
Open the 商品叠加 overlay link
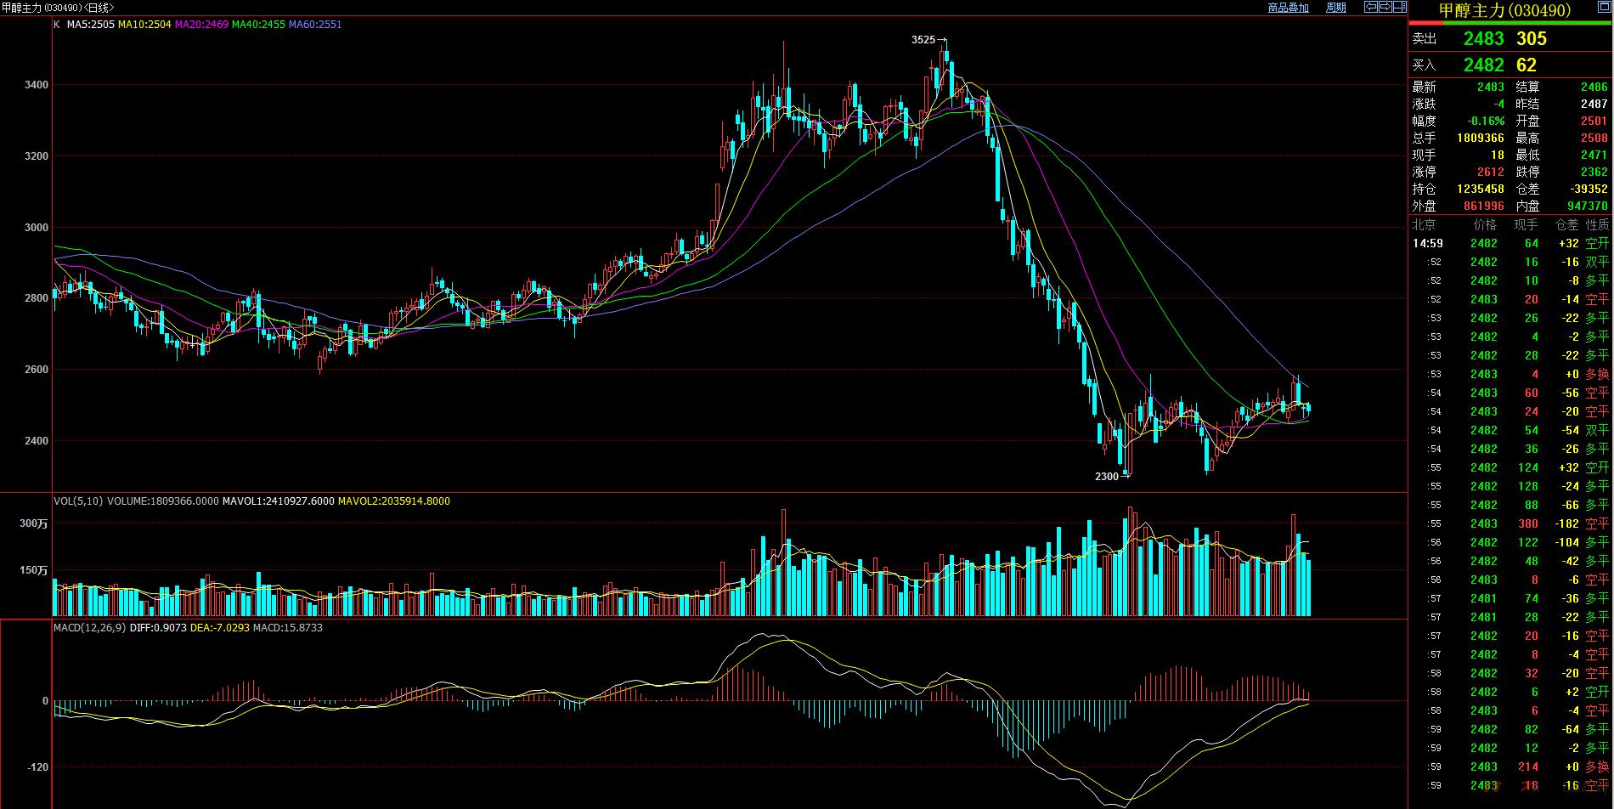click(1288, 8)
